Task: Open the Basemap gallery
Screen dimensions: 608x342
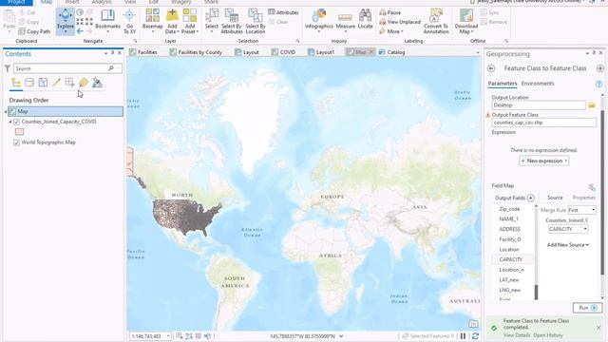Action: [x=152, y=21]
